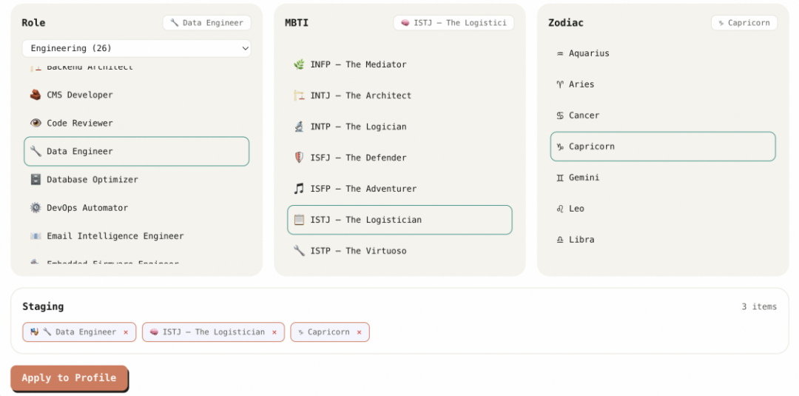The image size is (799, 396).
Task: Open the Engineering (26) category dropdown
Action: [x=137, y=48]
